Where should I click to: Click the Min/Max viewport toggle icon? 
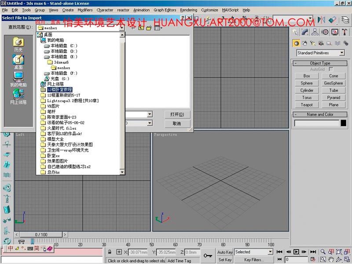347,260
